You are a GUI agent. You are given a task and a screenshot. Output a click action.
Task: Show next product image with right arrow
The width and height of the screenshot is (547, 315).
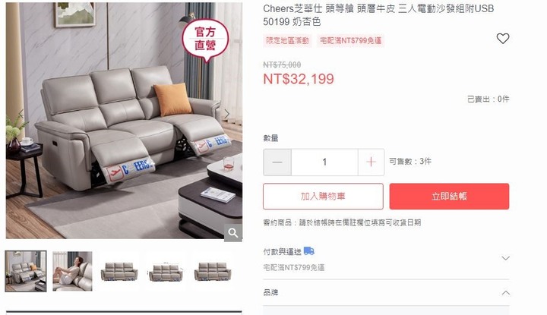click(x=227, y=114)
